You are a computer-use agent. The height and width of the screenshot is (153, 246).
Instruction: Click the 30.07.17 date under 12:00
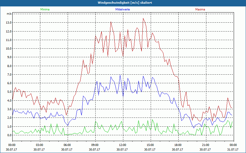[122, 149]
